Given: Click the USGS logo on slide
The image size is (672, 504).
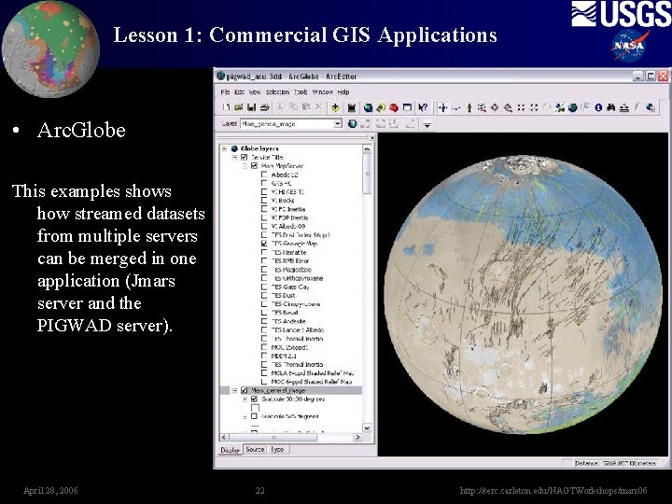Looking at the screenshot, I should point(622,13).
